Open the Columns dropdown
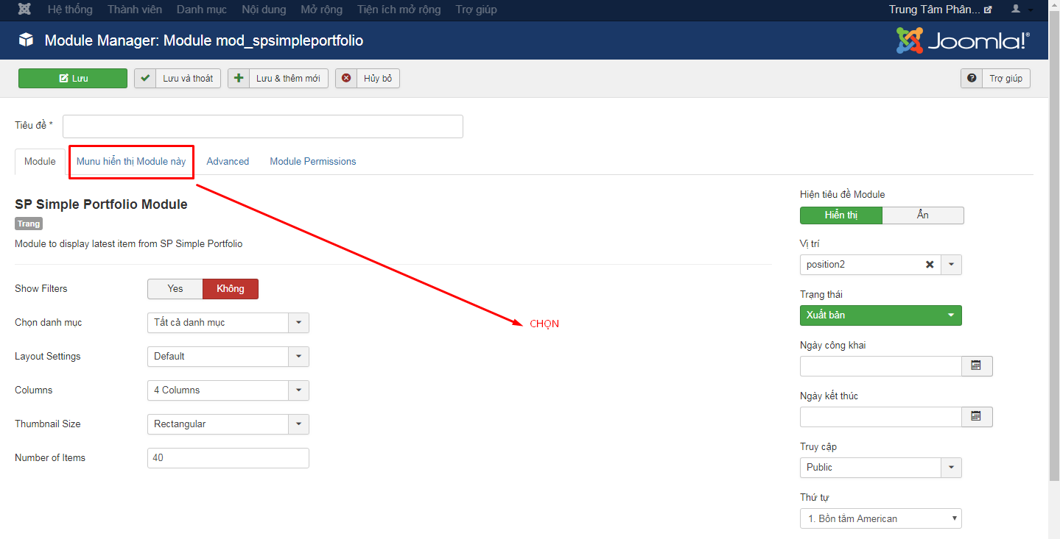The height and width of the screenshot is (539, 1060). pos(228,390)
